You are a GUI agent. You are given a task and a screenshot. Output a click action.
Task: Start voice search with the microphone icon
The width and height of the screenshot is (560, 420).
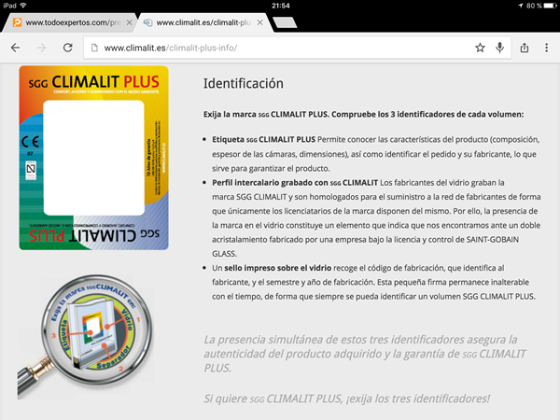pos(499,48)
